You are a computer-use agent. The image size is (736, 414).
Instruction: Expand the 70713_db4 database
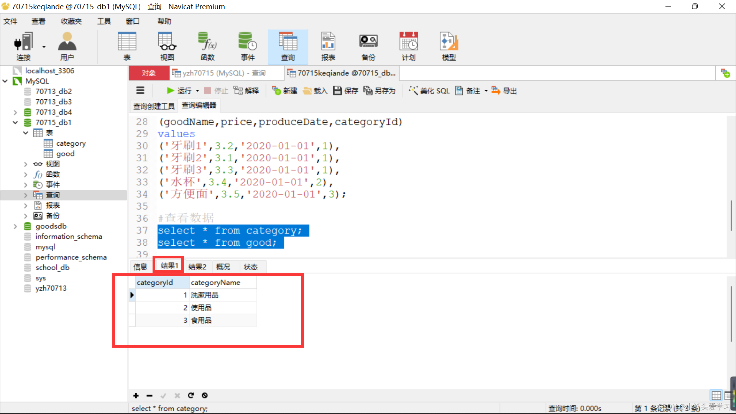15,112
